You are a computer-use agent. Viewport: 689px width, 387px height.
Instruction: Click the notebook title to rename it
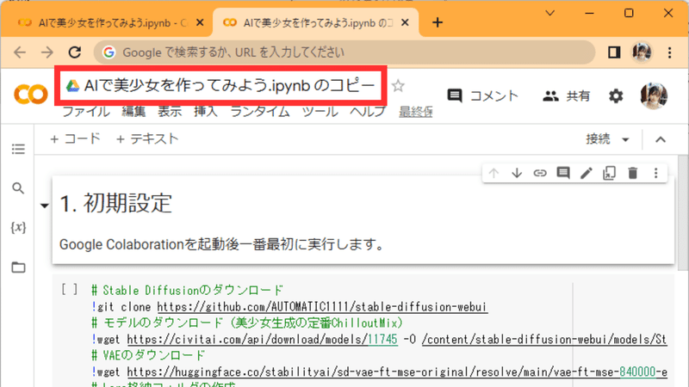[229, 85]
